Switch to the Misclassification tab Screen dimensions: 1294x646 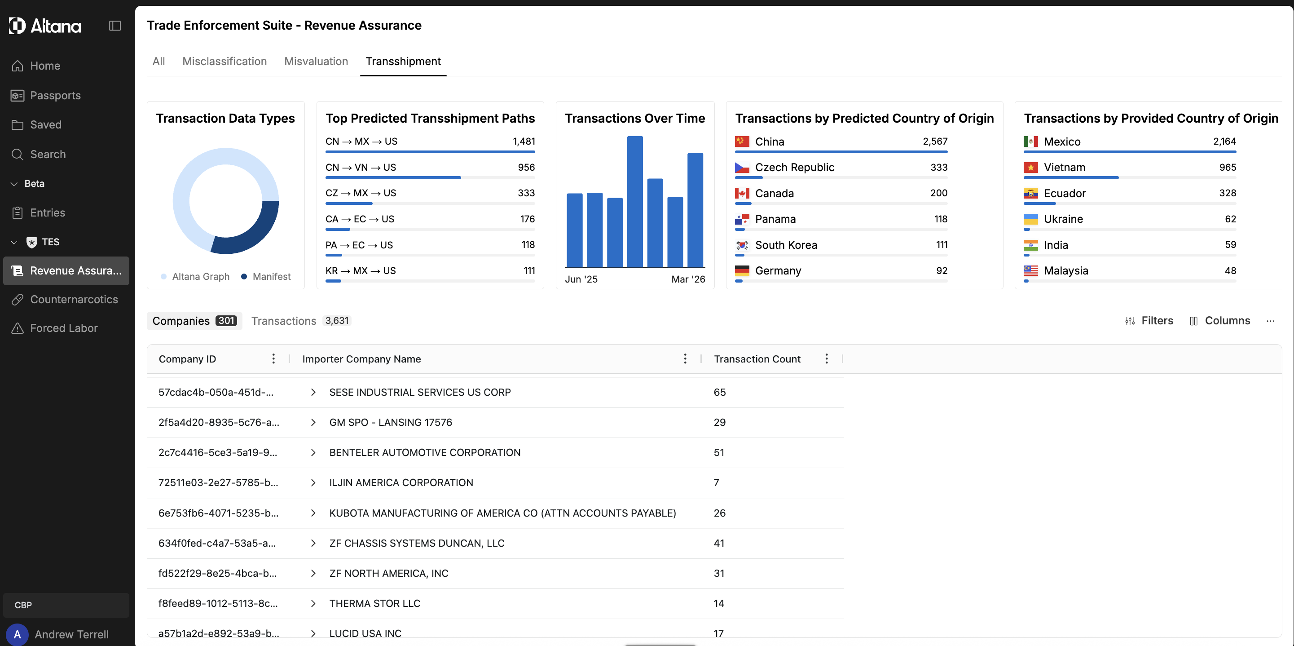pyautogui.click(x=224, y=62)
